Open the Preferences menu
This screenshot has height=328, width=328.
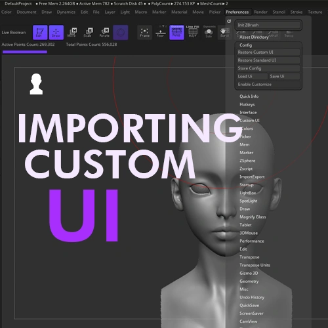(237, 12)
